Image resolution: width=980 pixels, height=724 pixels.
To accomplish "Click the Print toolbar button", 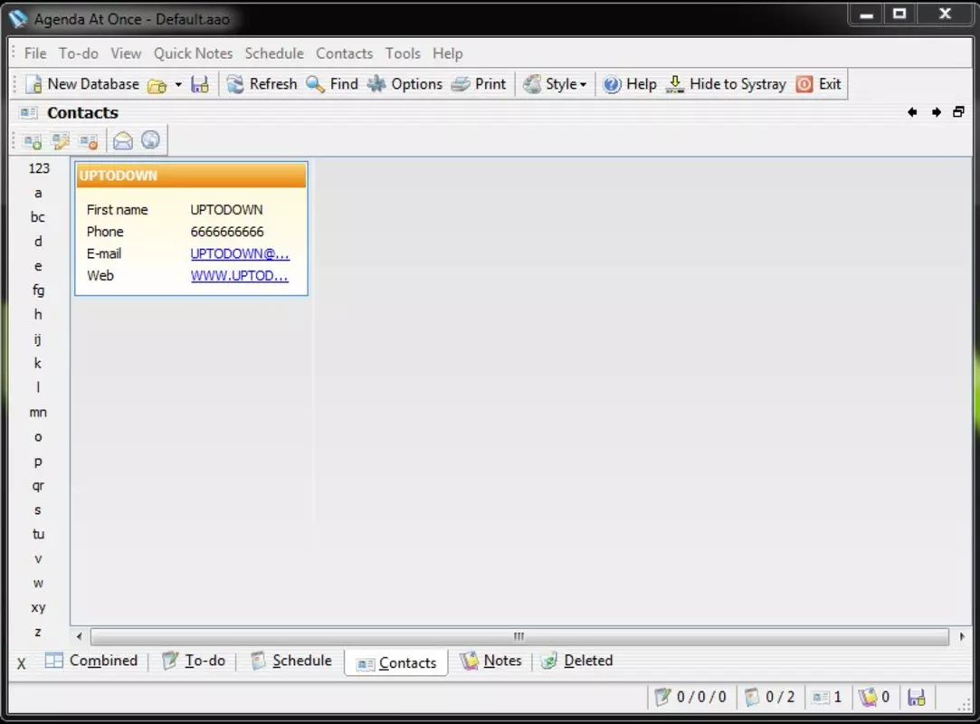I will tap(479, 84).
